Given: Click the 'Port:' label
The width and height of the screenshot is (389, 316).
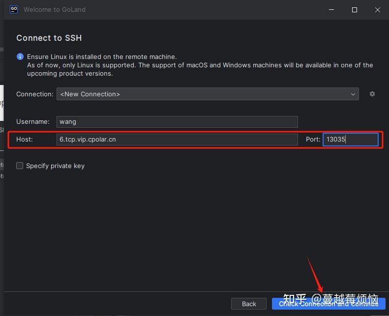Looking at the screenshot, I should [x=313, y=139].
